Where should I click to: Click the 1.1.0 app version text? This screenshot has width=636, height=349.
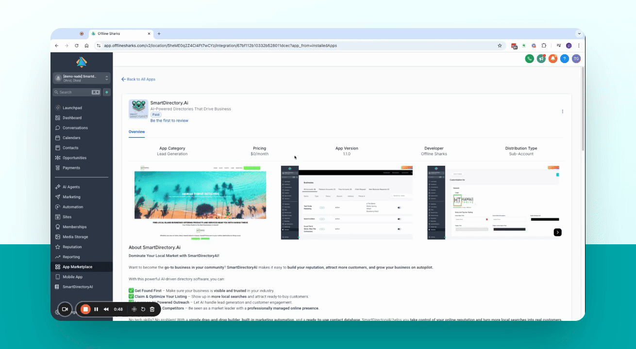tap(347, 154)
